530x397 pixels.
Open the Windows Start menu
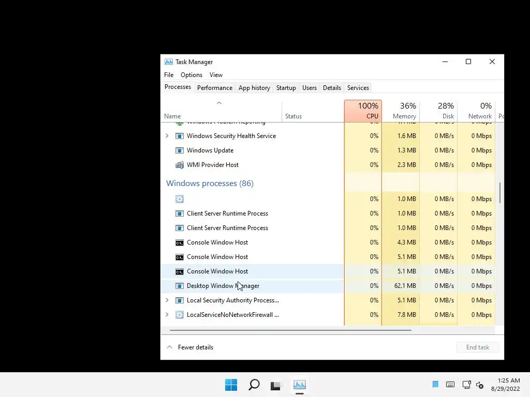click(x=231, y=385)
